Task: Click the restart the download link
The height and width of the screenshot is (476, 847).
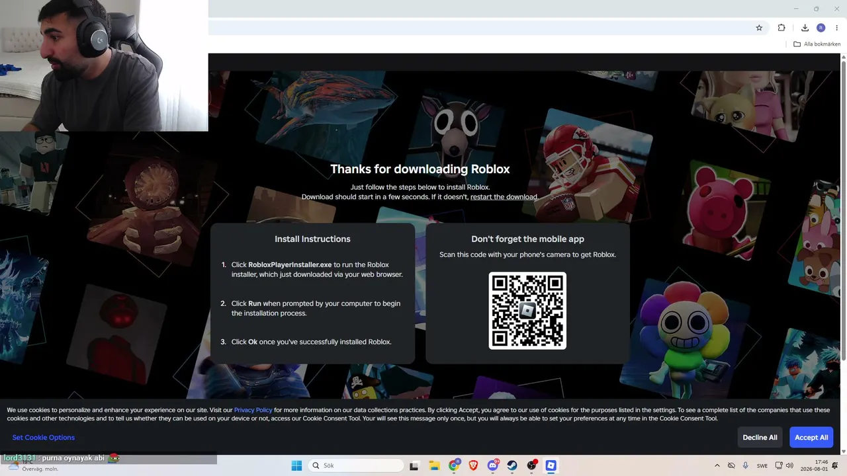Action: click(504, 197)
